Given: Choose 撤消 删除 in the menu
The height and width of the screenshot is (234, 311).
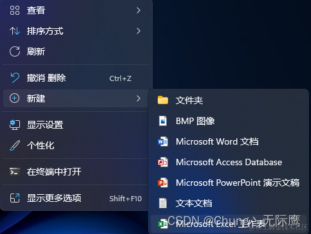Looking at the screenshot, I should 76,78.
